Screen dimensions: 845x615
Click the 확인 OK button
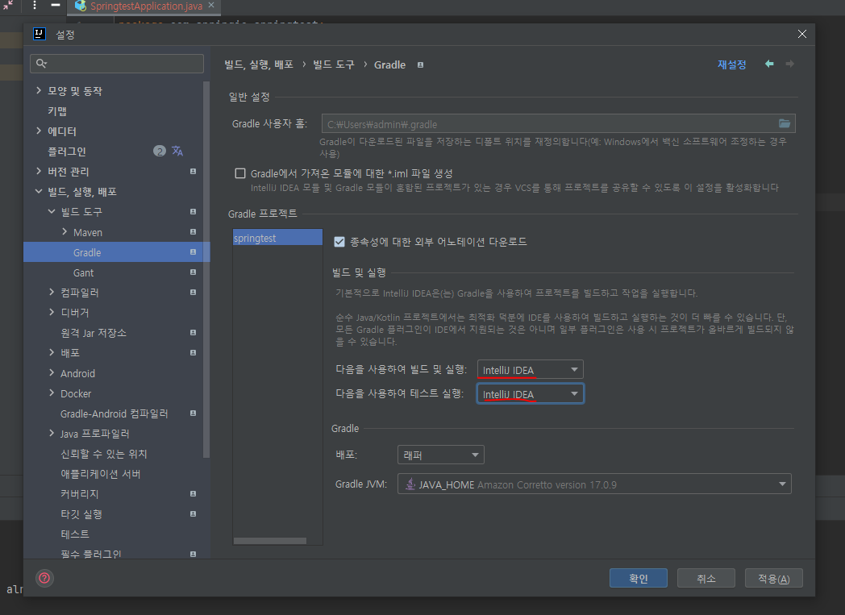pos(639,579)
